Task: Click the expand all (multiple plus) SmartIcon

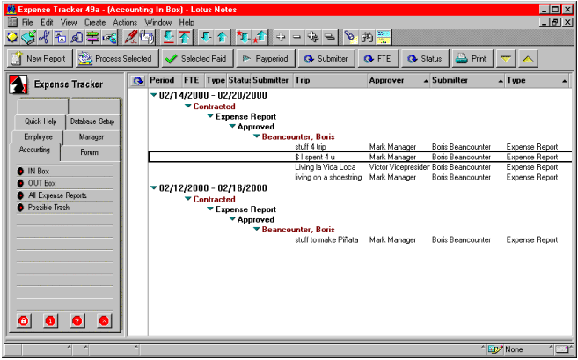Action: coord(313,37)
